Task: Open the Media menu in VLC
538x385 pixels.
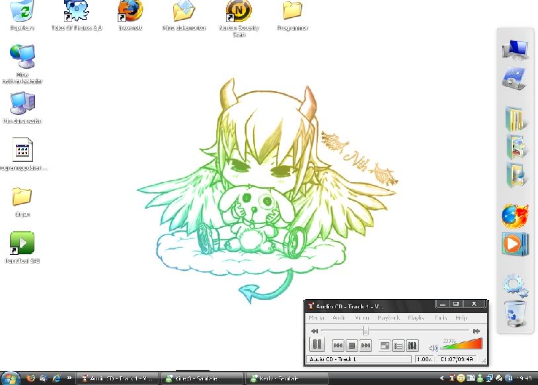Action: (317, 318)
